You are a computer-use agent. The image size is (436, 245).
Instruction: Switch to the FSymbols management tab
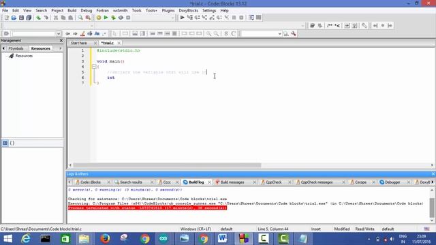tap(16, 48)
